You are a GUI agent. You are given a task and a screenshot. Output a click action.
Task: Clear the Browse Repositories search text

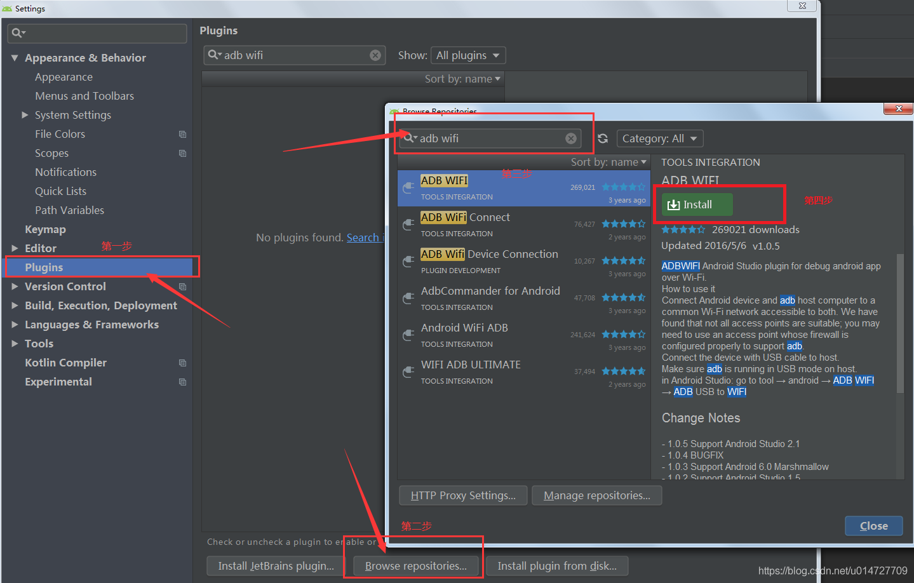click(x=571, y=138)
